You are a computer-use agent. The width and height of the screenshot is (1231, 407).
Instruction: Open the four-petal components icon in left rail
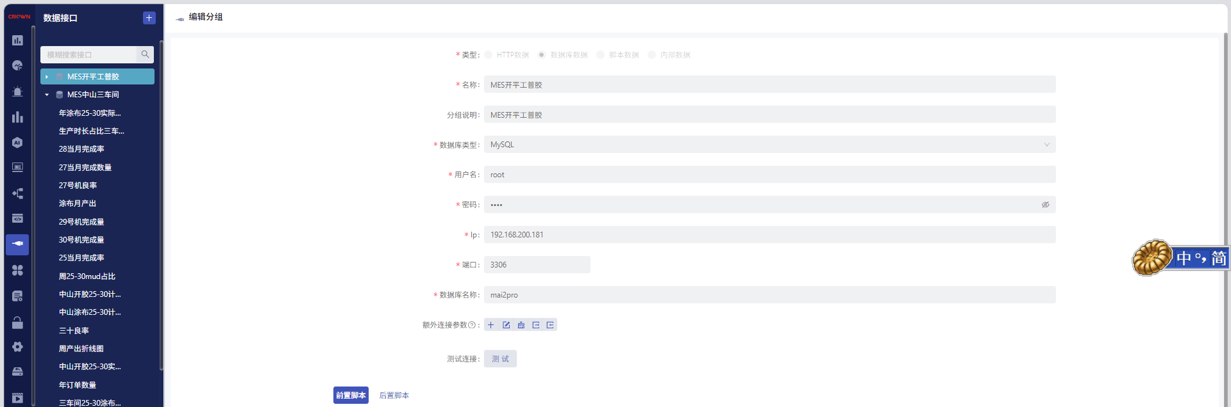[17, 270]
